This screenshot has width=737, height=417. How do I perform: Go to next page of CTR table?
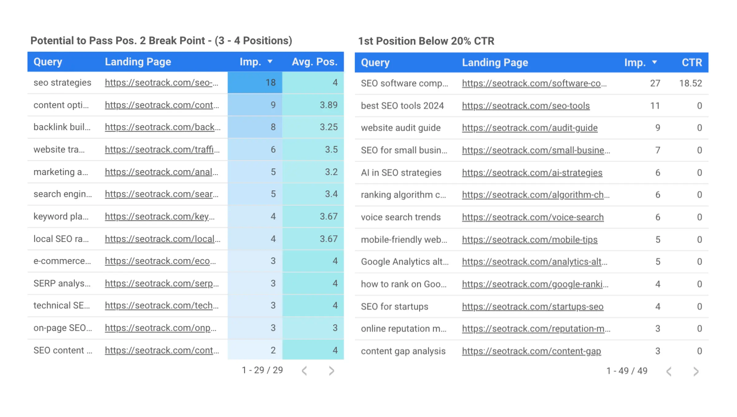pyautogui.click(x=696, y=372)
